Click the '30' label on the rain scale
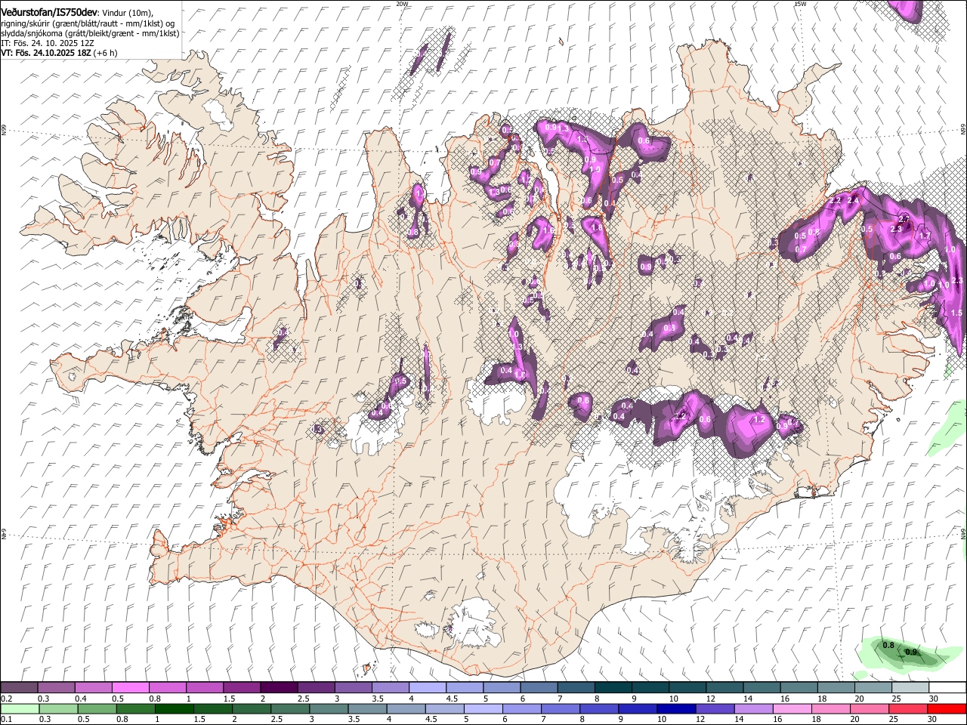This screenshot has width=967, height=725. tap(932, 719)
